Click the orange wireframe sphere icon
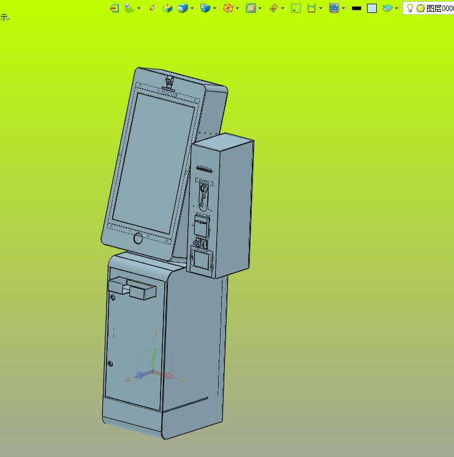The height and width of the screenshot is (457, 454). (228, 8)
